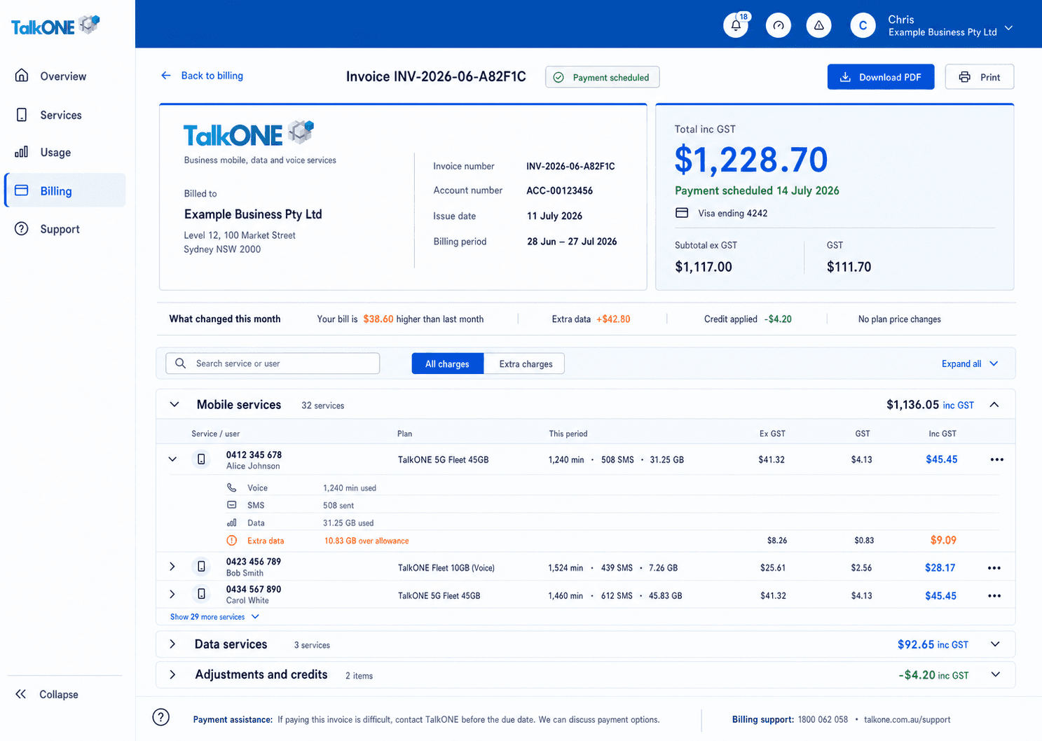Switch to the Extra charges tab
1042x741 pixels.
[526, 363]
